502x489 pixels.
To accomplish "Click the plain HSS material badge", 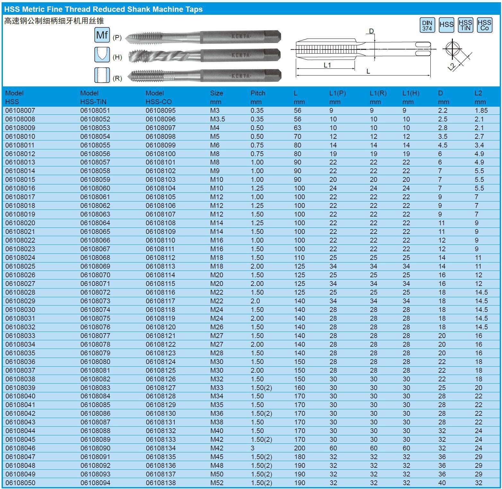I will (446, 25).
